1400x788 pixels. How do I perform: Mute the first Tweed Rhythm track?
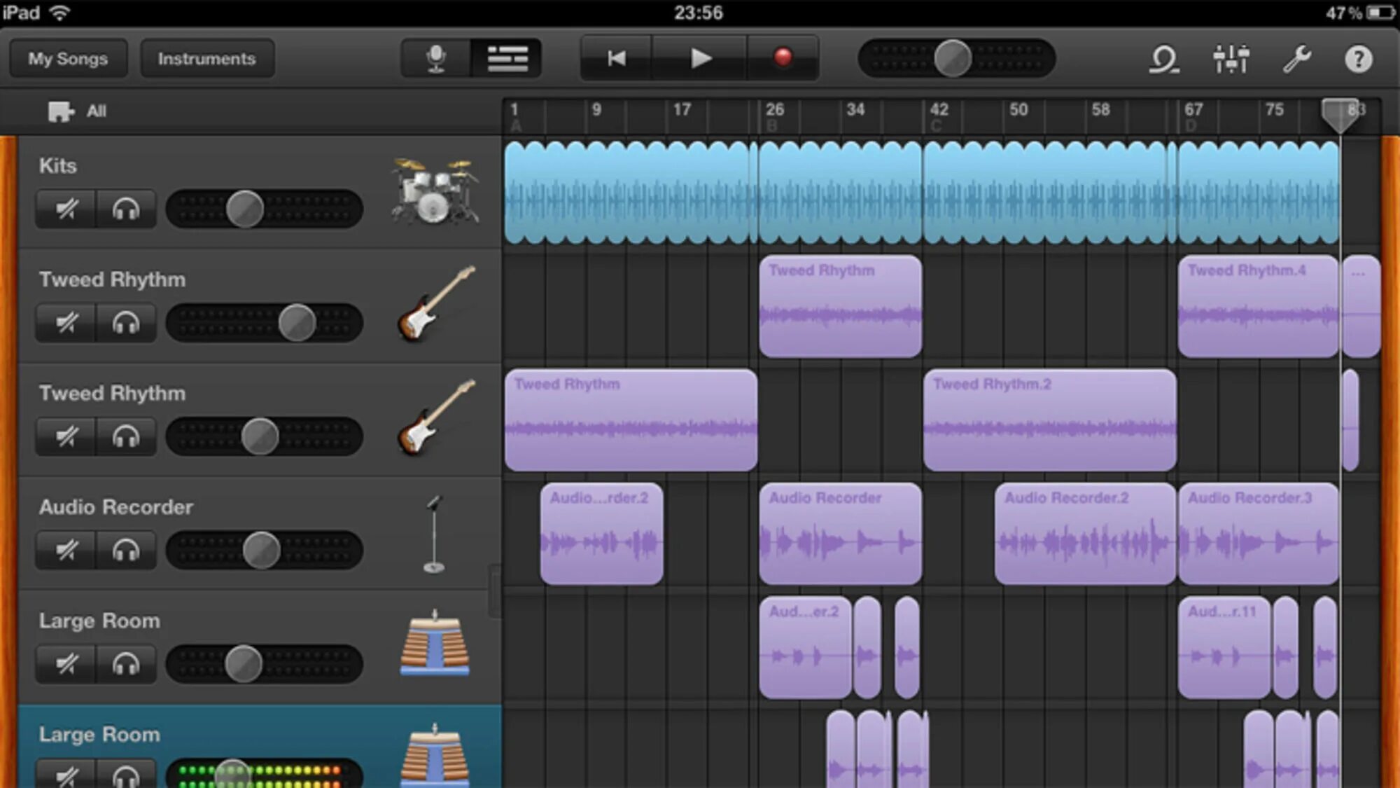66,323
